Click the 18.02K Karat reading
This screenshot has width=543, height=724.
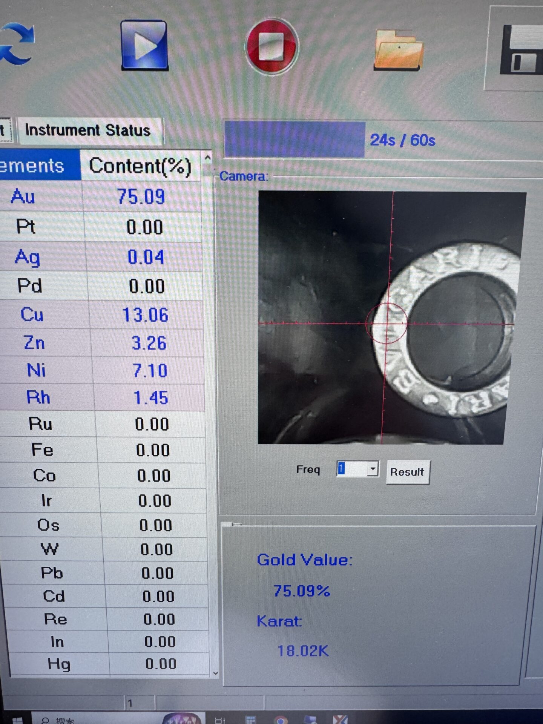click(303, 651)
